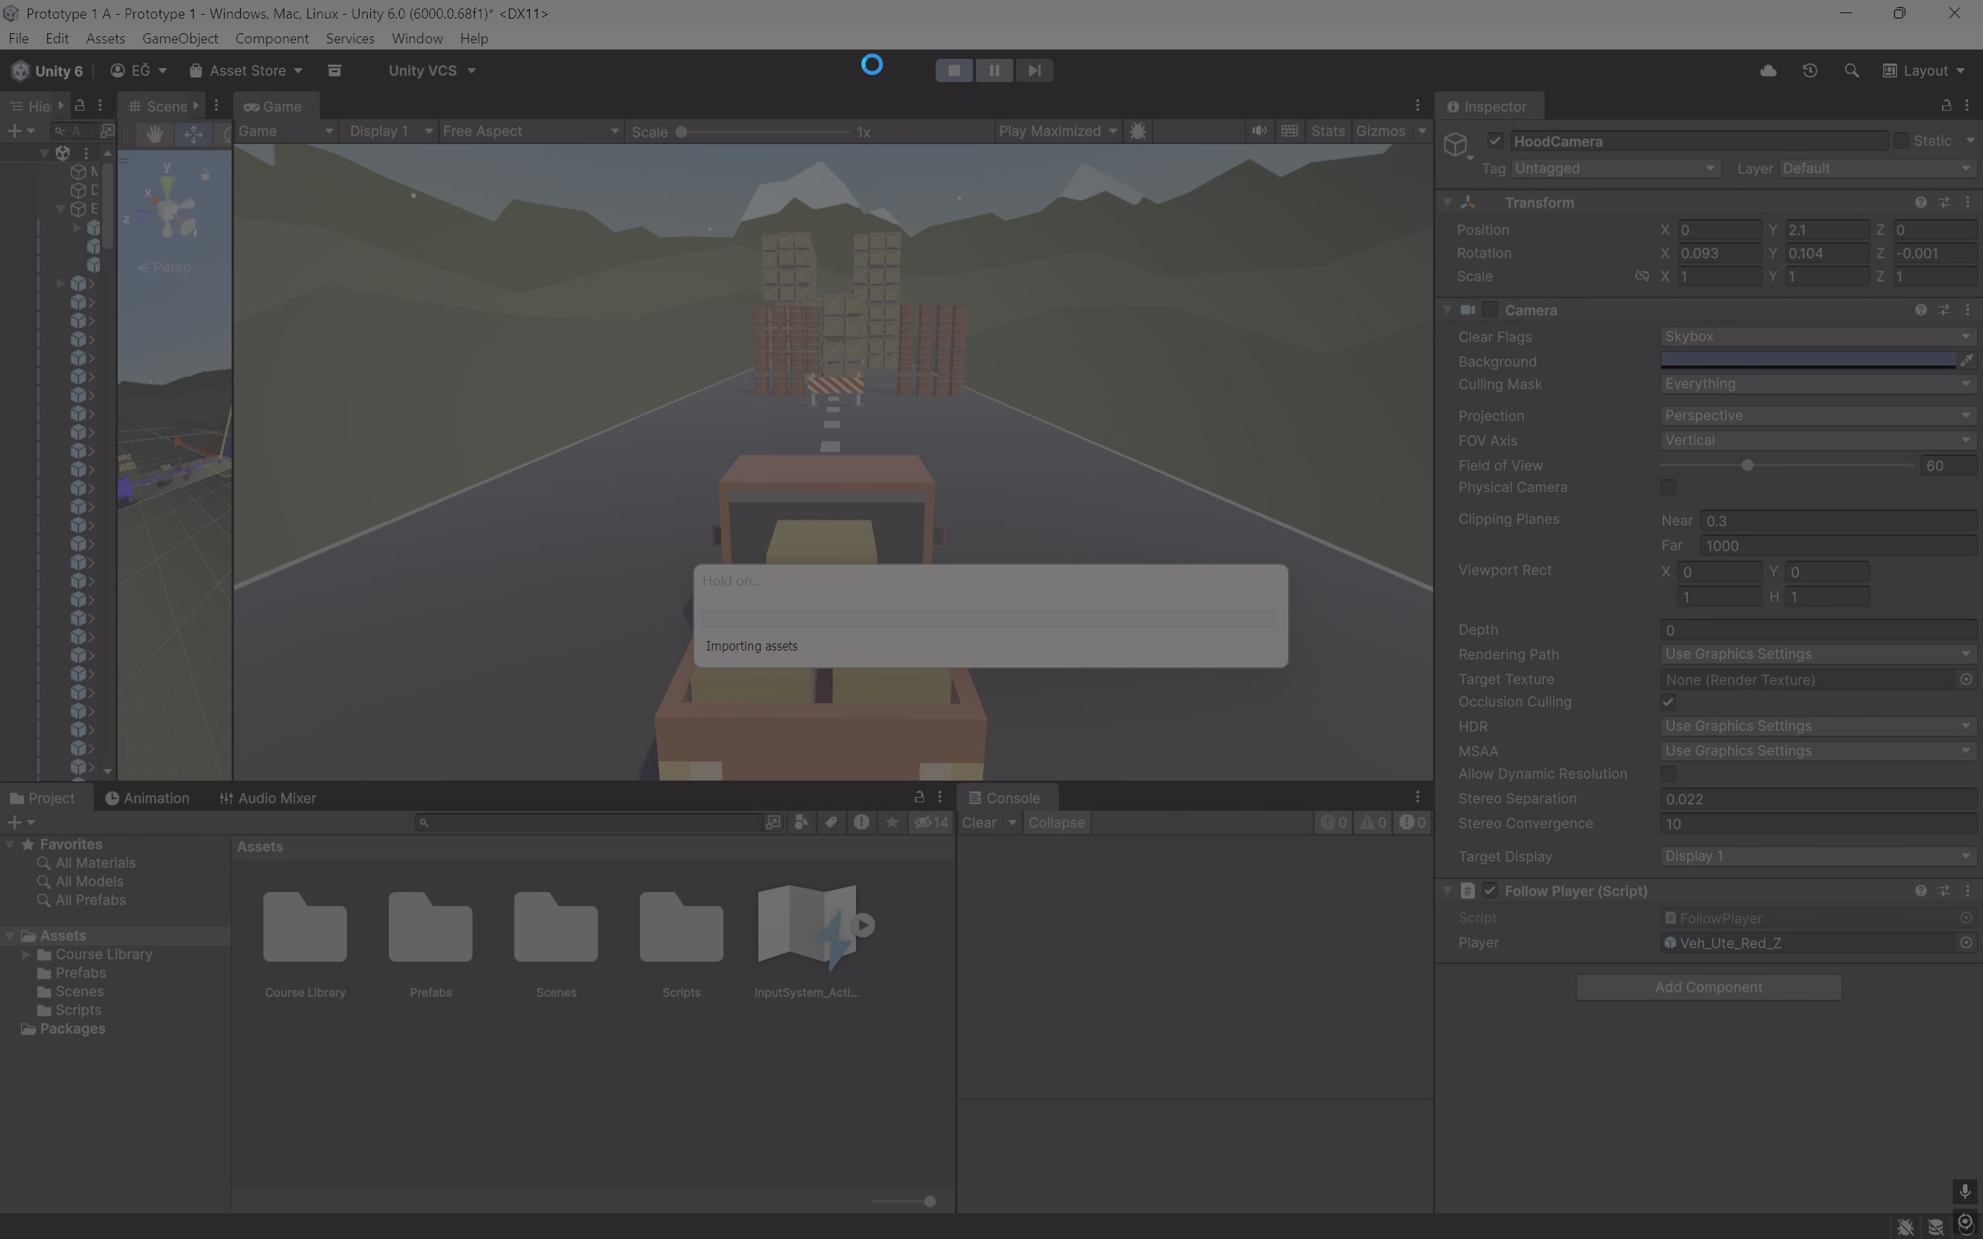
Task: Open the Clear Flags Skybox dropdown
Action: click(x=1816, y=337)
